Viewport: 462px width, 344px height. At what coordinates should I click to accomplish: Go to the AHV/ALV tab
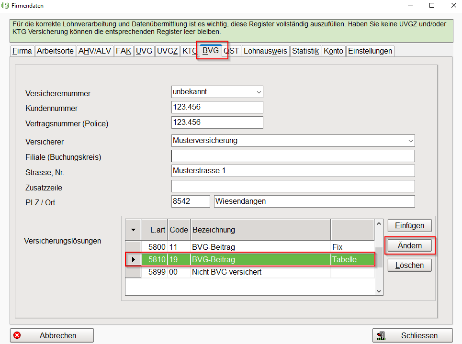coord(94,51)
